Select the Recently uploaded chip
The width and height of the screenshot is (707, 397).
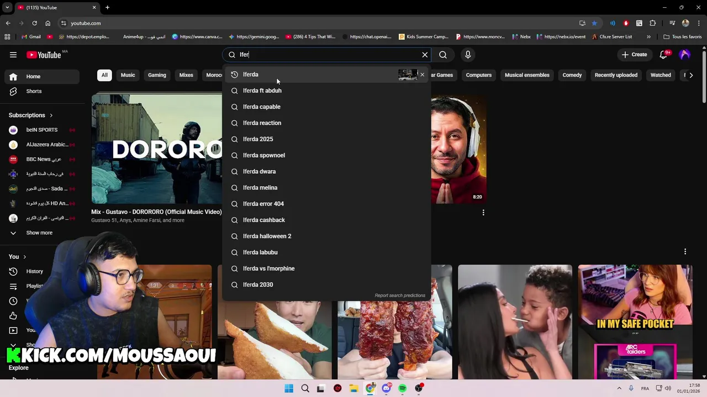pyautogui.click(x=616, y=75)
